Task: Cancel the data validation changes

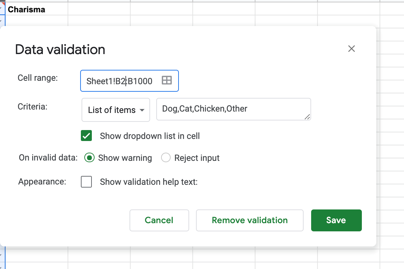Action: (159, 220)
